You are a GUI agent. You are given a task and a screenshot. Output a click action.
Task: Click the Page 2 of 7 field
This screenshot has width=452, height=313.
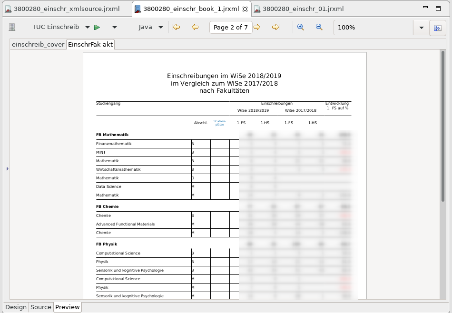point(231,28)
